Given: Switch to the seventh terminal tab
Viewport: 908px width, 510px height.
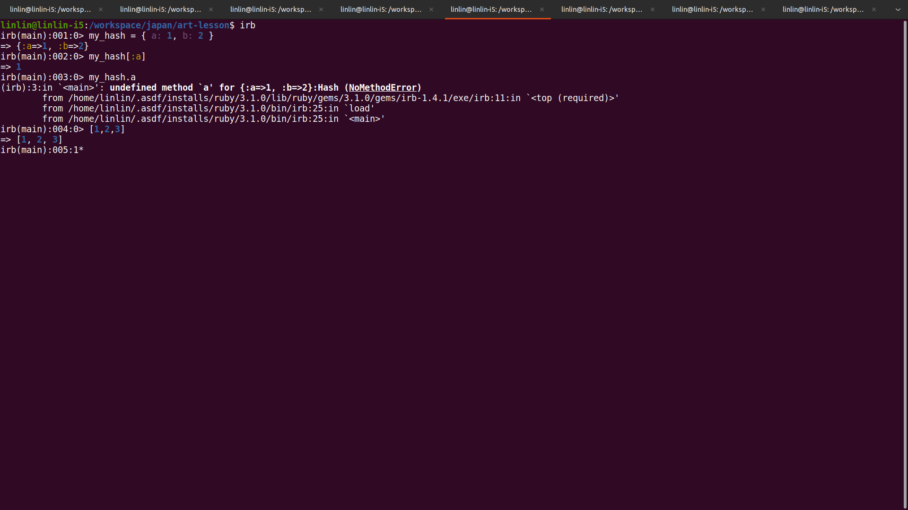Looking at the screenshot, I should [712, 9].
